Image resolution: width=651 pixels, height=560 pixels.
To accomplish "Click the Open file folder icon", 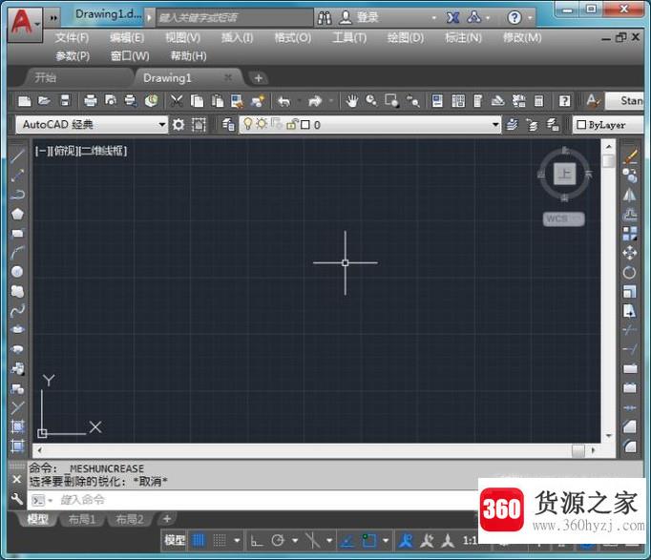I will [44, 101].
